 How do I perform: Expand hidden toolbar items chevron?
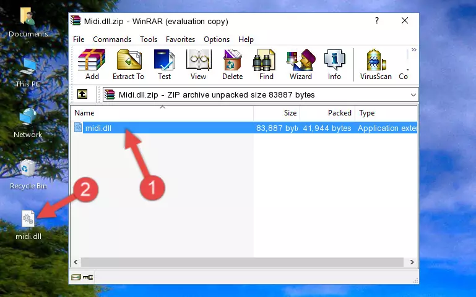click(x=413, y=50)
